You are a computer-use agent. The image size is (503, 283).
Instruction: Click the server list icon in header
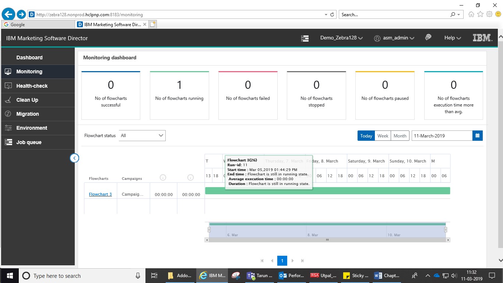point(305,38)
